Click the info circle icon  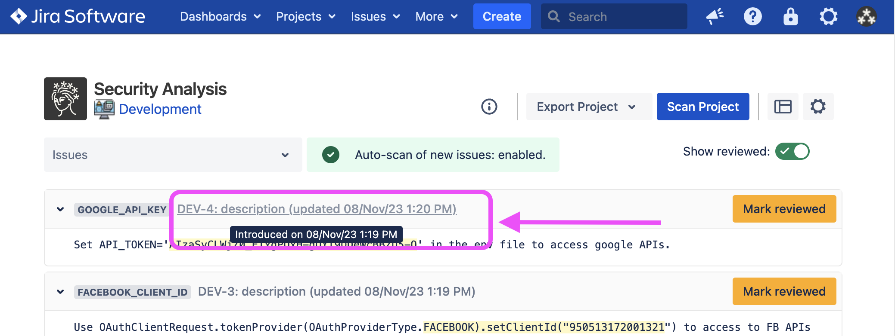click(x=489, y=107)
